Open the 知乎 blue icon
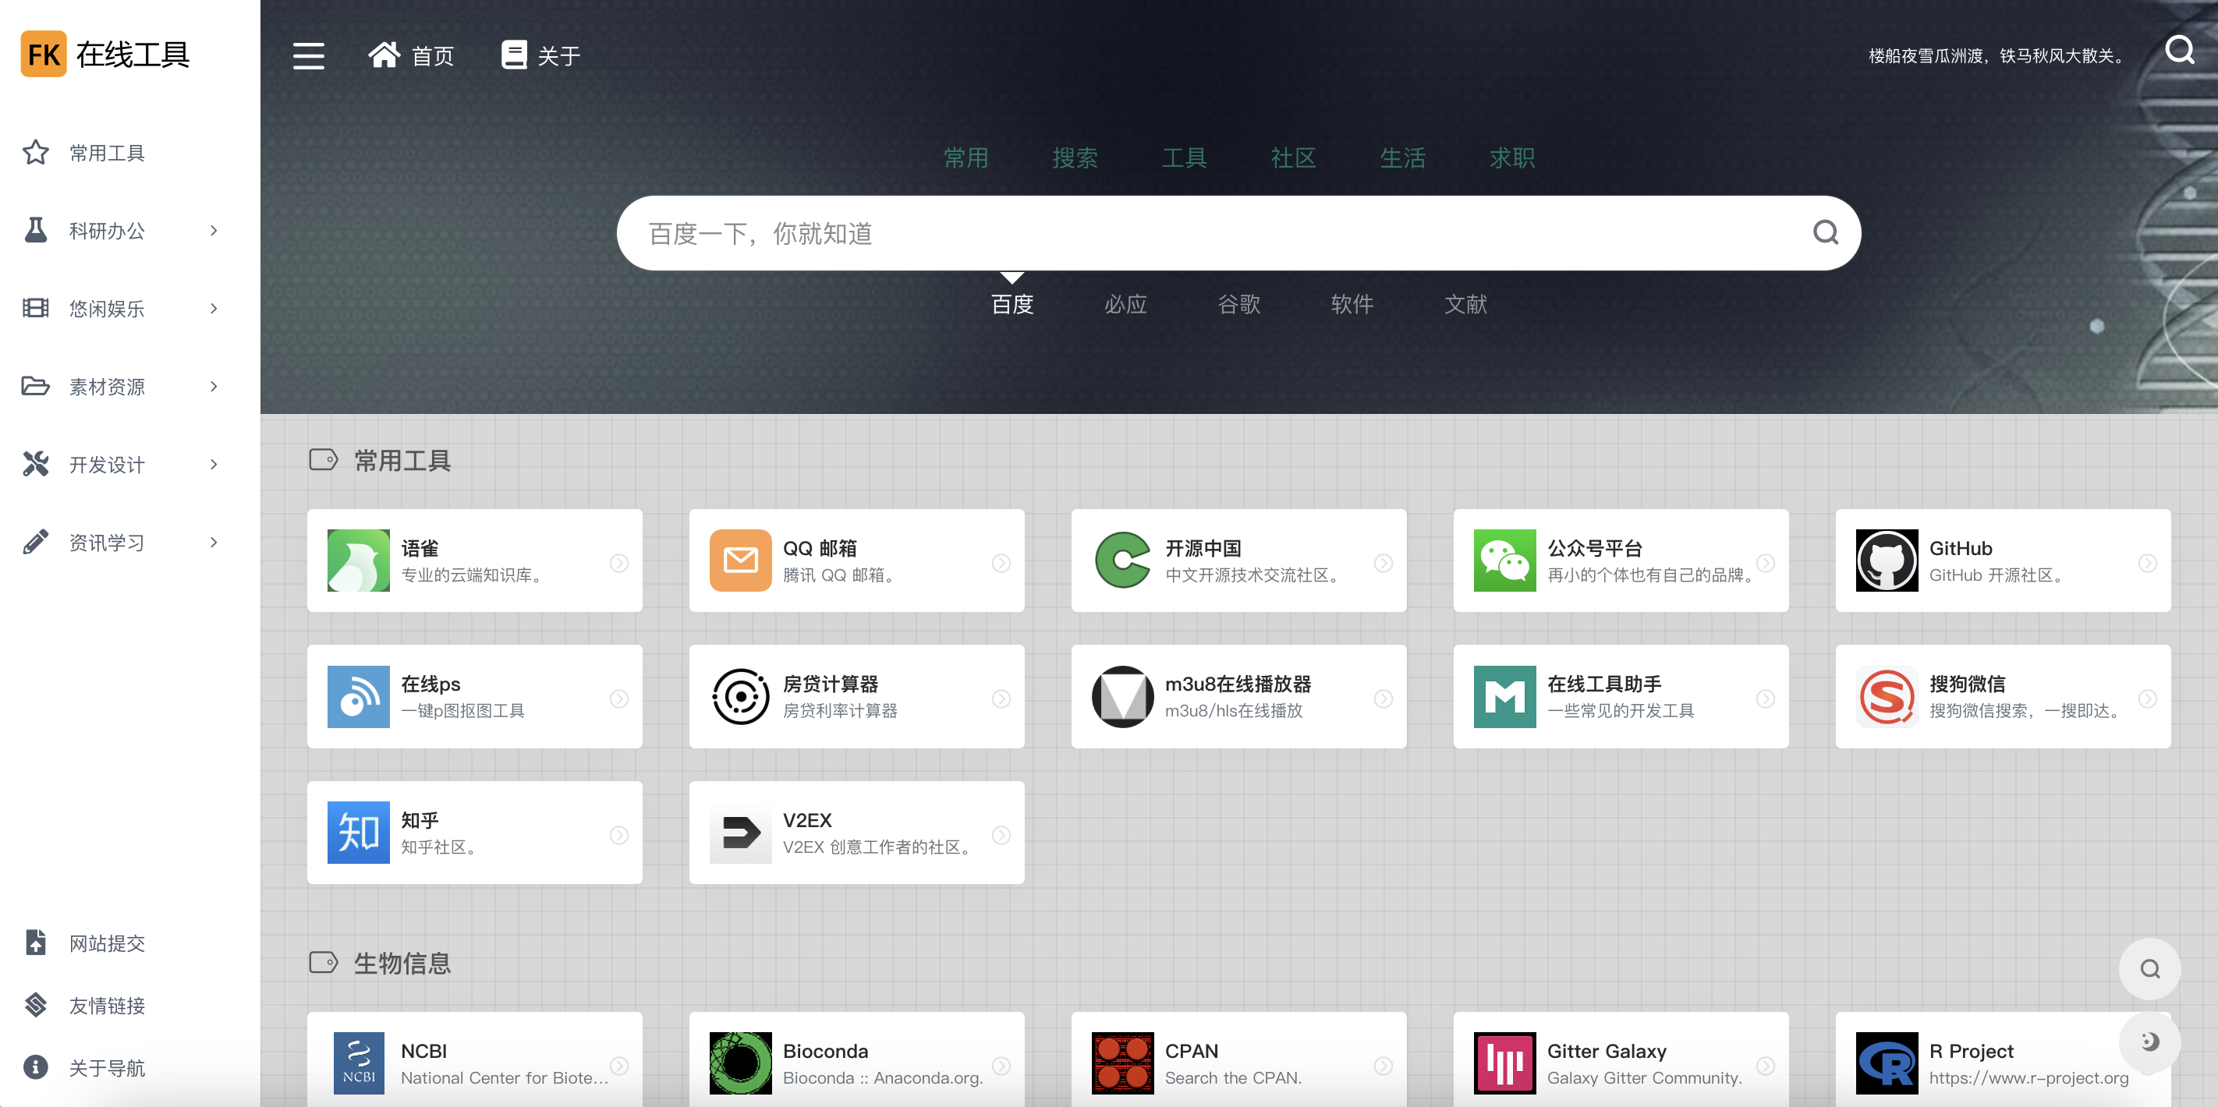The height and width of the screenshot is (1107, 2218). pyautogui.click(x=358, y=833)
